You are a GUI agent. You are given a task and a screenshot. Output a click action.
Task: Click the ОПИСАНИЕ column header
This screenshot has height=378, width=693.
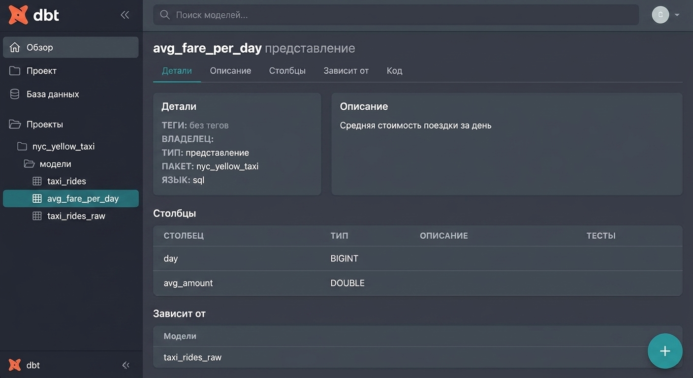coord(444,236)
